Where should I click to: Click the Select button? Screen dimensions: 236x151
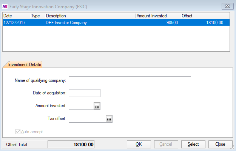(193, 144)
